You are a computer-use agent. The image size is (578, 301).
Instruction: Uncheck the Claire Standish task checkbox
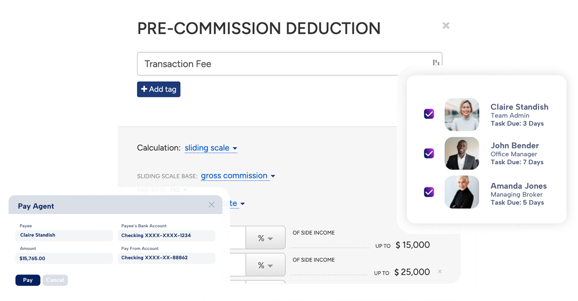click(x=429, y=114)
